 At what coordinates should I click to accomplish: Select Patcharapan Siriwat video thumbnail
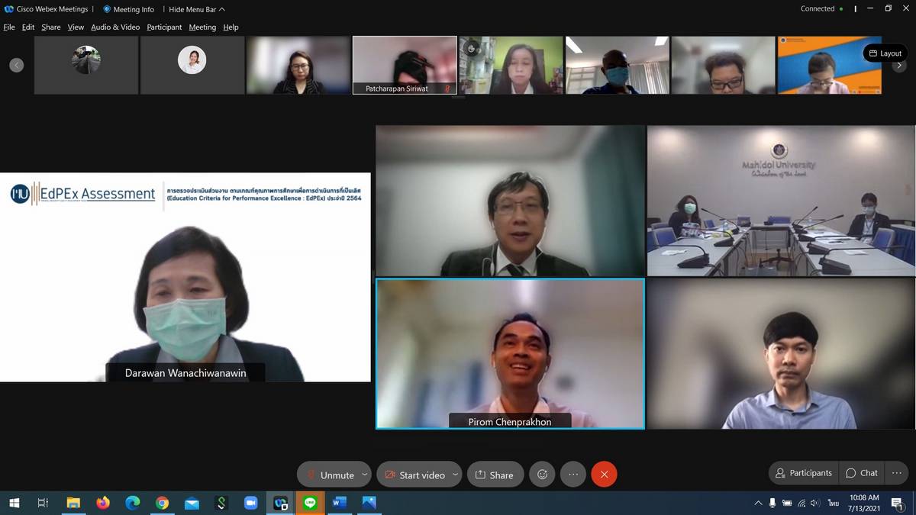(x=405, y=65)
